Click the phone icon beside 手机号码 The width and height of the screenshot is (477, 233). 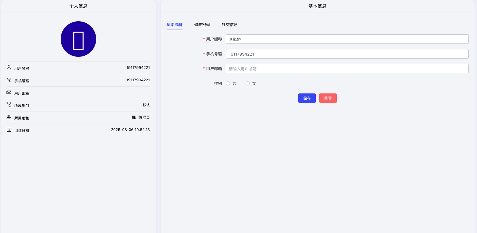[9, 80]
